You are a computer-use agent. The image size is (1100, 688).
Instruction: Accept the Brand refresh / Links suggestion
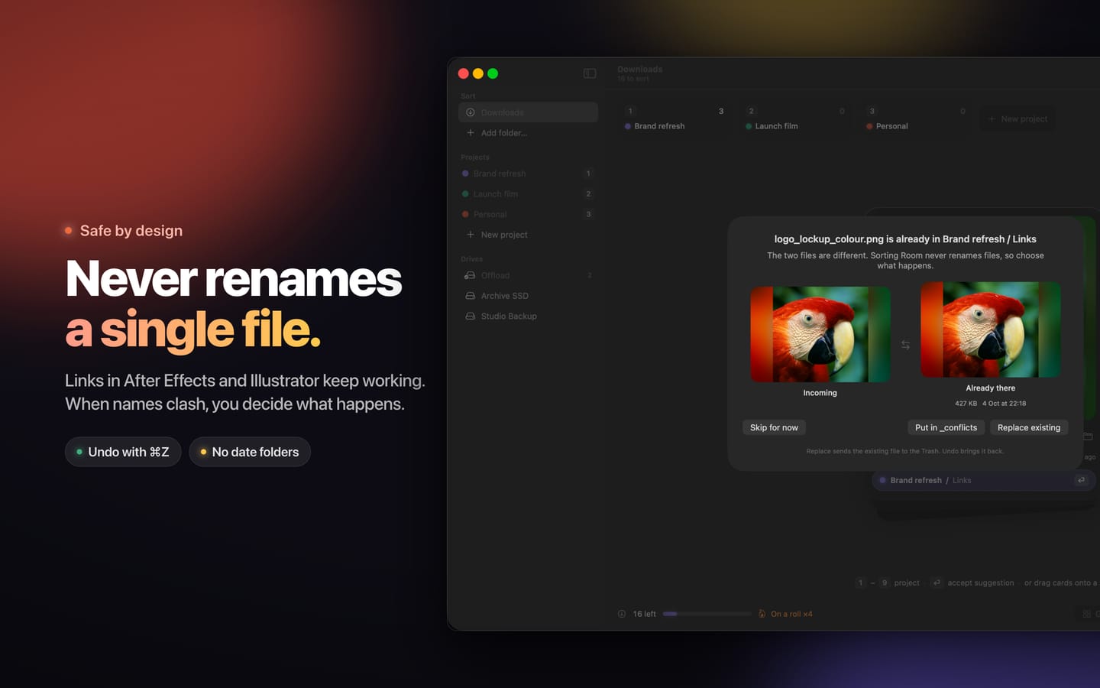[x=984, y=480]
